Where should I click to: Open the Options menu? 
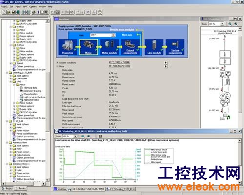pyautogui.click(x=33, y=7)
